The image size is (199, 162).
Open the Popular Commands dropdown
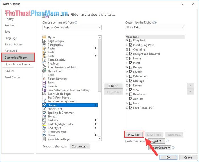click(x=72, y=27)
